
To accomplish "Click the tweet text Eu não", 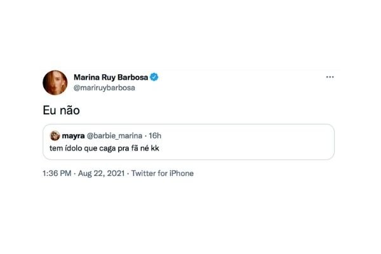I will click(61, 110).
